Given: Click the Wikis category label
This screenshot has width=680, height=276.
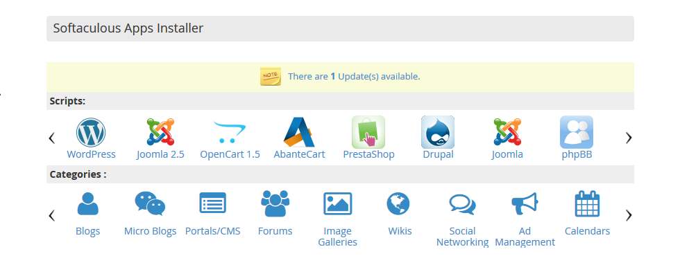Looking at the screenshot, I should point(400,232).
